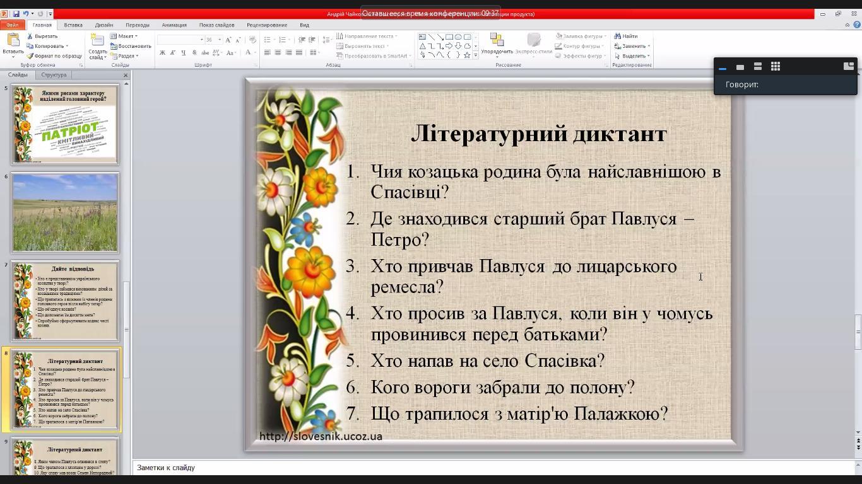Create a new slide (Создать слайд)
Viewport: 862px width, 484px height.
[x=98, y=45]
